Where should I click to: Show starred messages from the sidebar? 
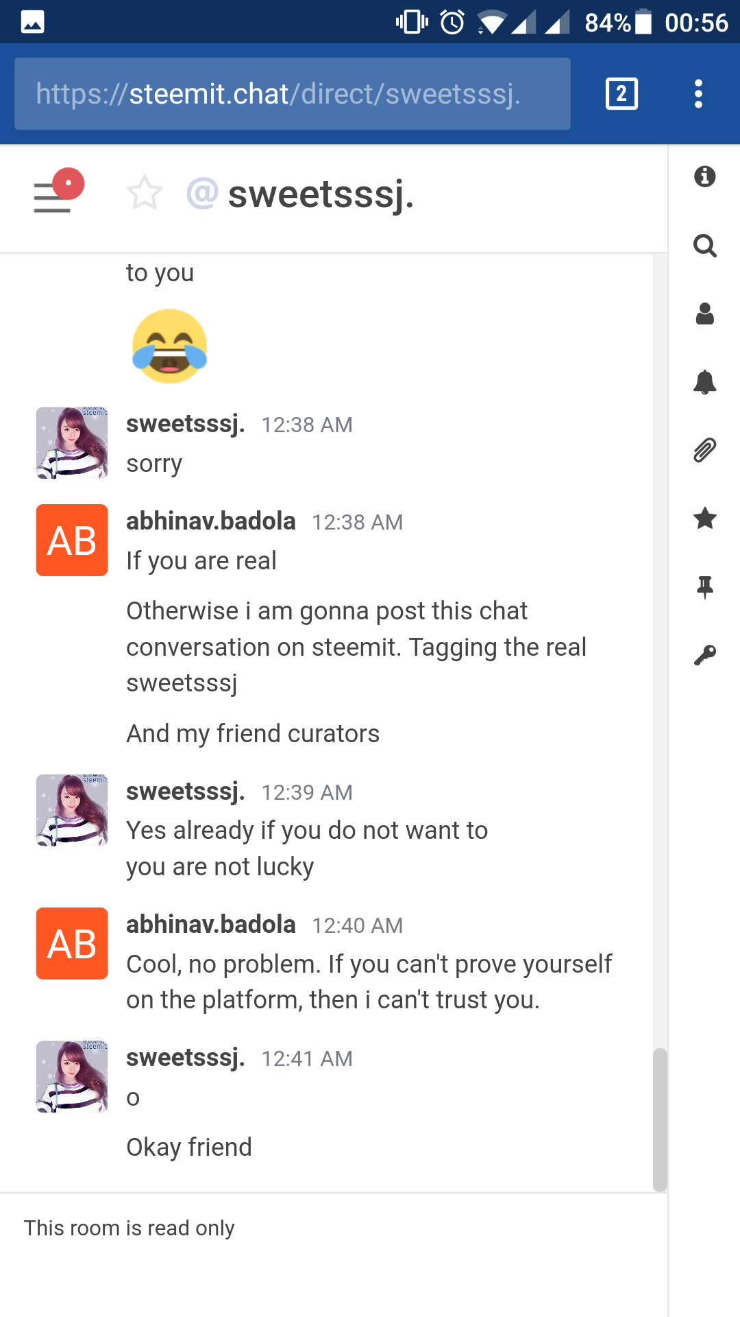705,519
